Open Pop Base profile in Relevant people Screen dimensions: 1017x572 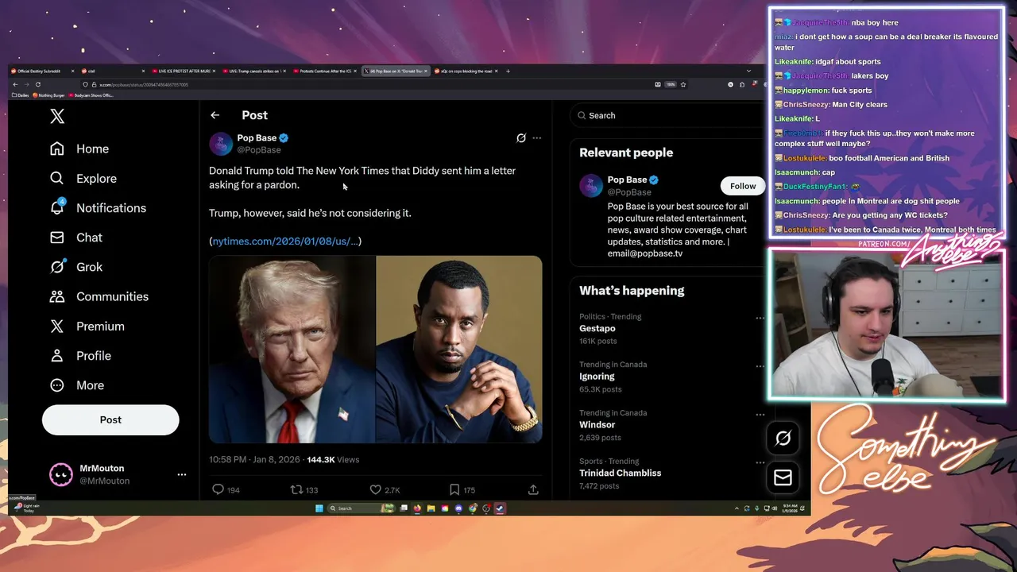[x=628, y=180]
